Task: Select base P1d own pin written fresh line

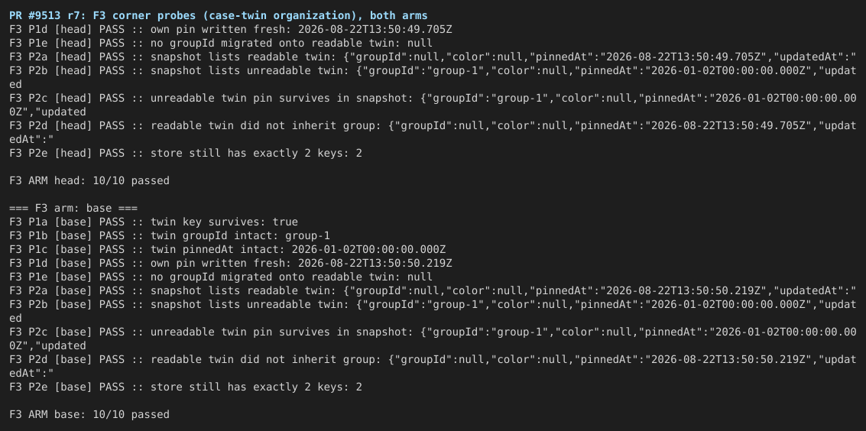Action: tap(231, 263)
